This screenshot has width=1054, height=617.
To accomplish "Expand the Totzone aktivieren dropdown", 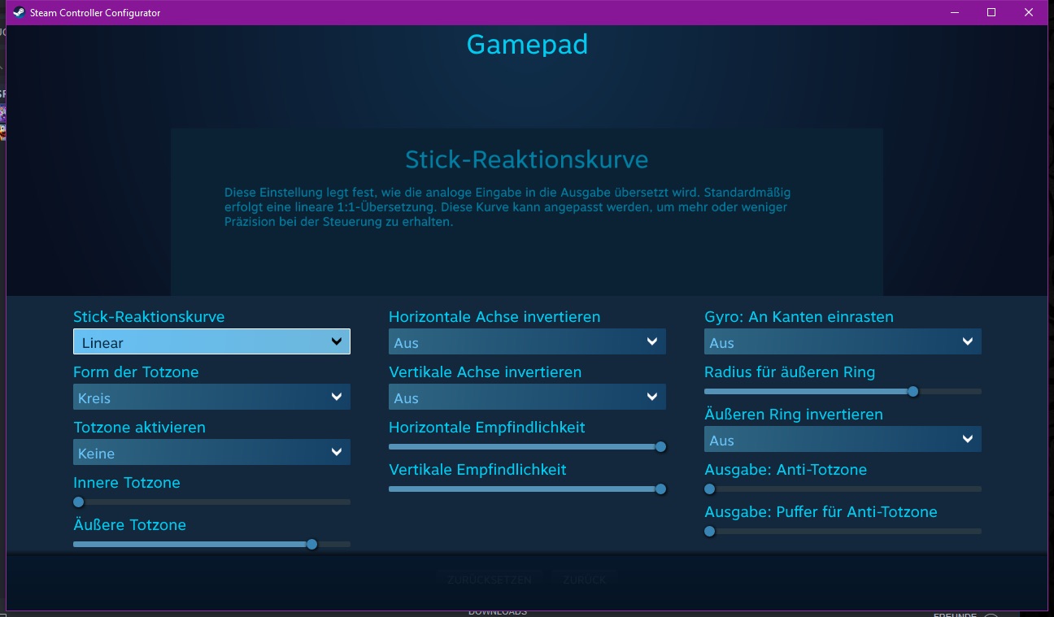I will coord(211,452).
